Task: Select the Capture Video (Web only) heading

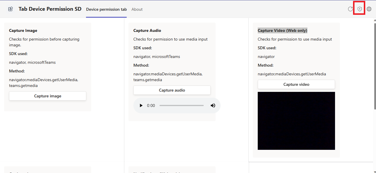Action: point(282,30)
